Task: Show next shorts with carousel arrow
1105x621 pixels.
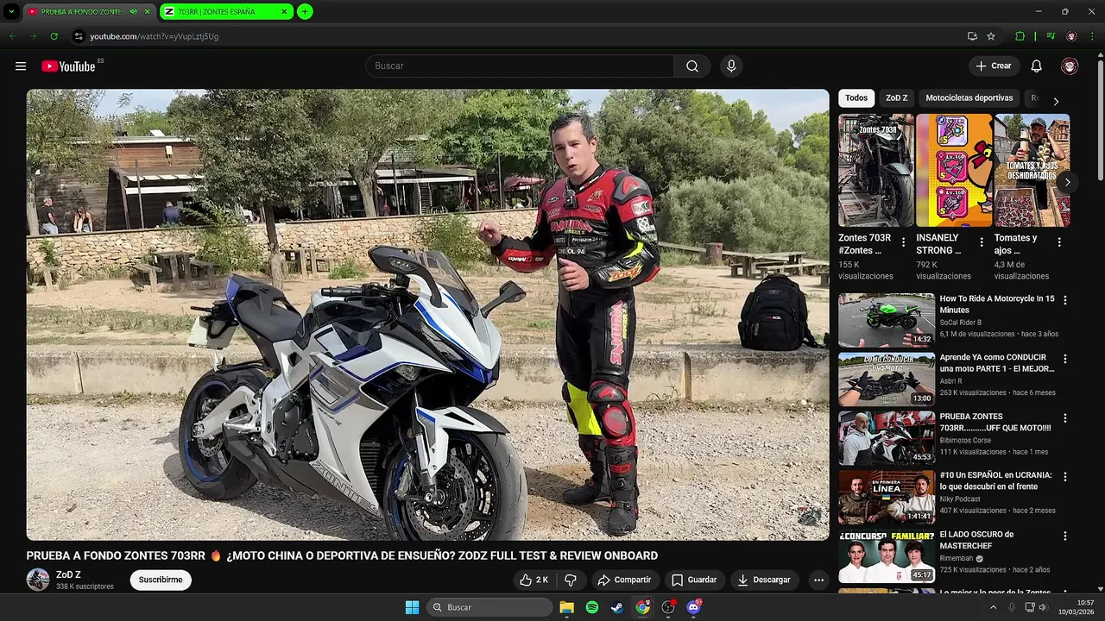Action: [1067, 182]
